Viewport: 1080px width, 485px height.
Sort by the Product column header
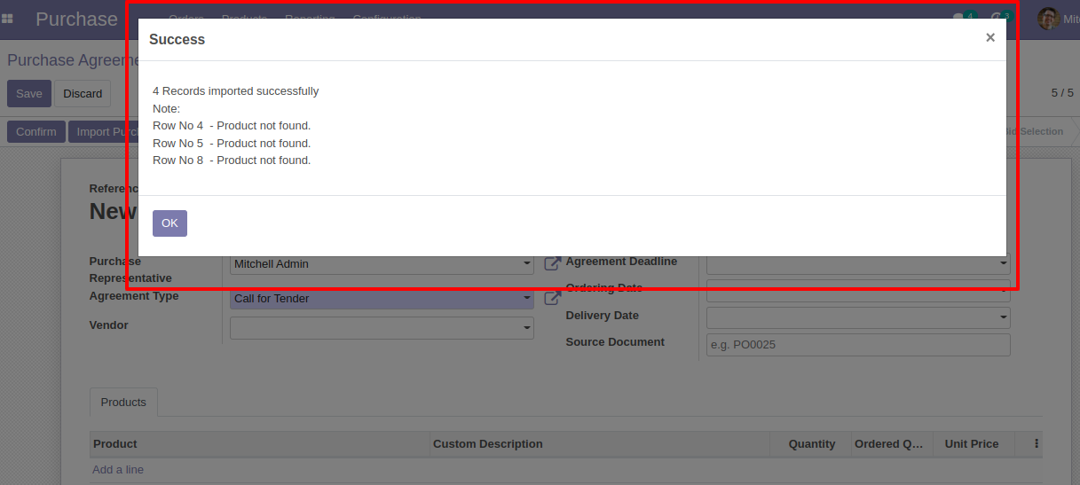click(x=260, y=444)
